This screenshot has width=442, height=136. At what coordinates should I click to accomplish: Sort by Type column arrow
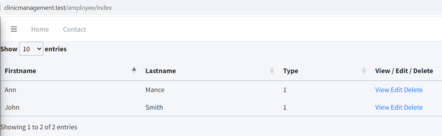[364, 71]
